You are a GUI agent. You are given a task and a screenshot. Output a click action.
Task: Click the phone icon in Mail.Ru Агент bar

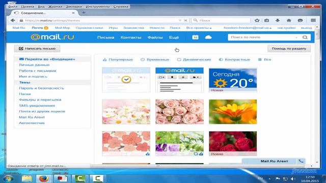301,161
